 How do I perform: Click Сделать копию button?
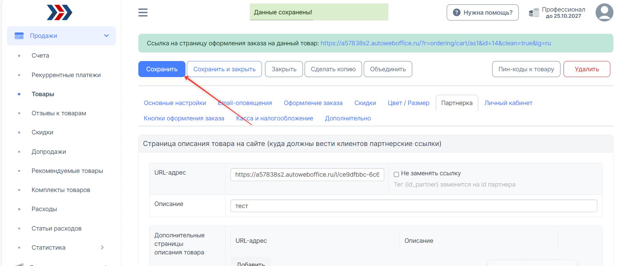point(333,69)
